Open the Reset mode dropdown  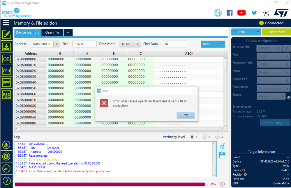pyautogui.click(x=273, y=88)
